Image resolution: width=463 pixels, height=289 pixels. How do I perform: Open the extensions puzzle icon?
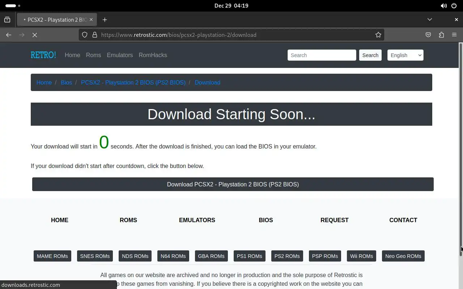[x=441, y=35]
